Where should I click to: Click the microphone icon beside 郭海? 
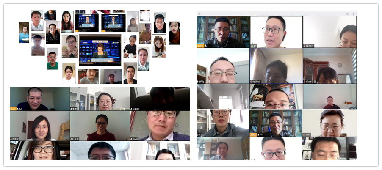[x=199, y=81]
